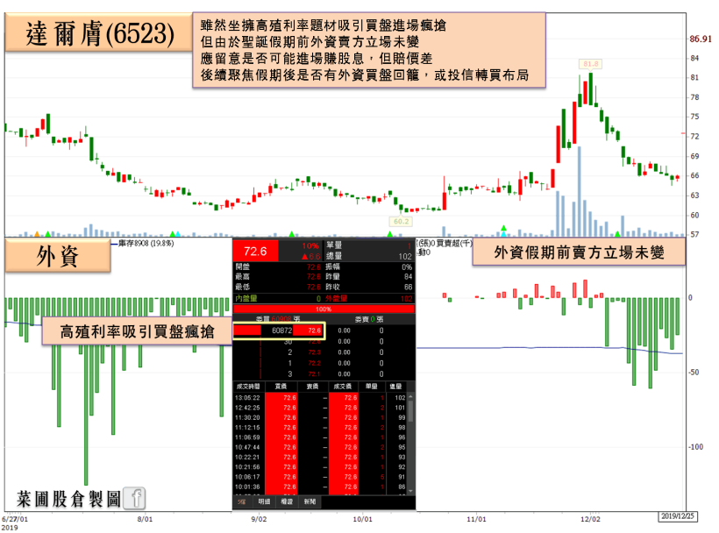This screenshot has height=533, width=719.
Task: Click the 昨收 66 field
Action: click(x=369, y=287)
